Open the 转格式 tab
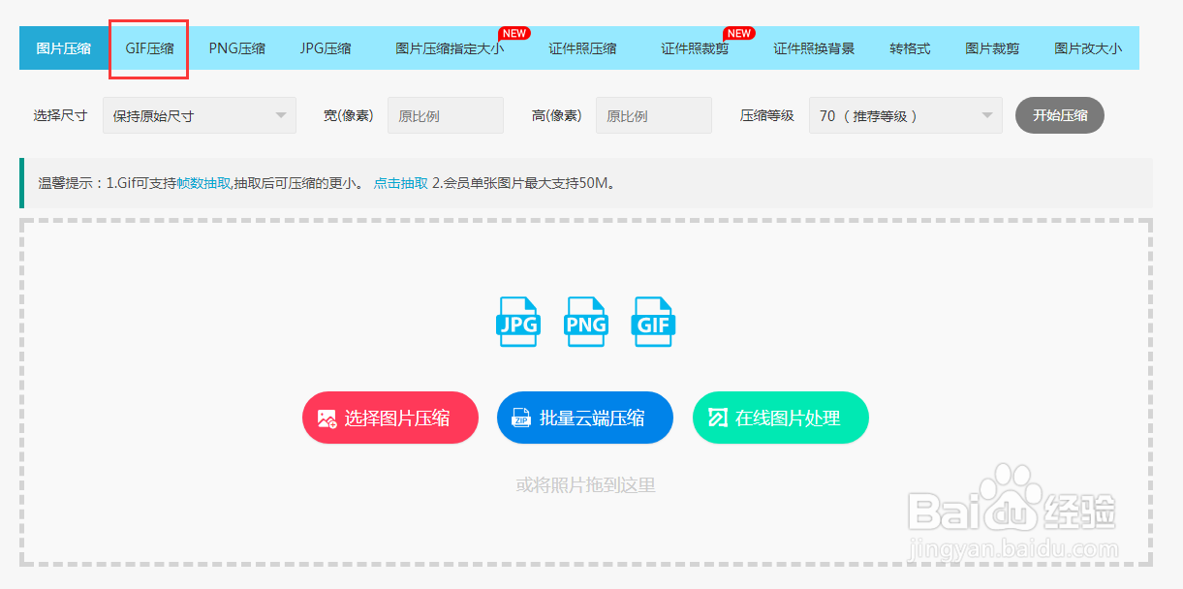The image size is (1183, 589). click(x=910, y=47)
